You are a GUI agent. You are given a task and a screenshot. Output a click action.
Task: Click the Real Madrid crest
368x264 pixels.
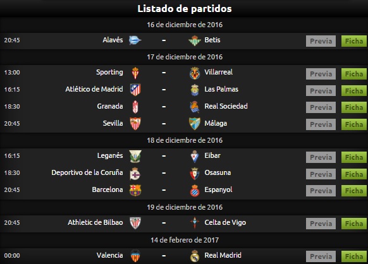click(x=195, y=256)
